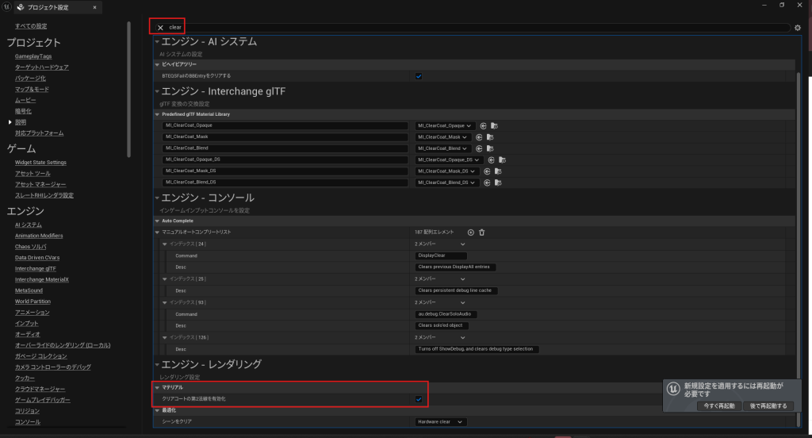
Task: Clear the search box with the X icon
Action: [x=160, y=27]
